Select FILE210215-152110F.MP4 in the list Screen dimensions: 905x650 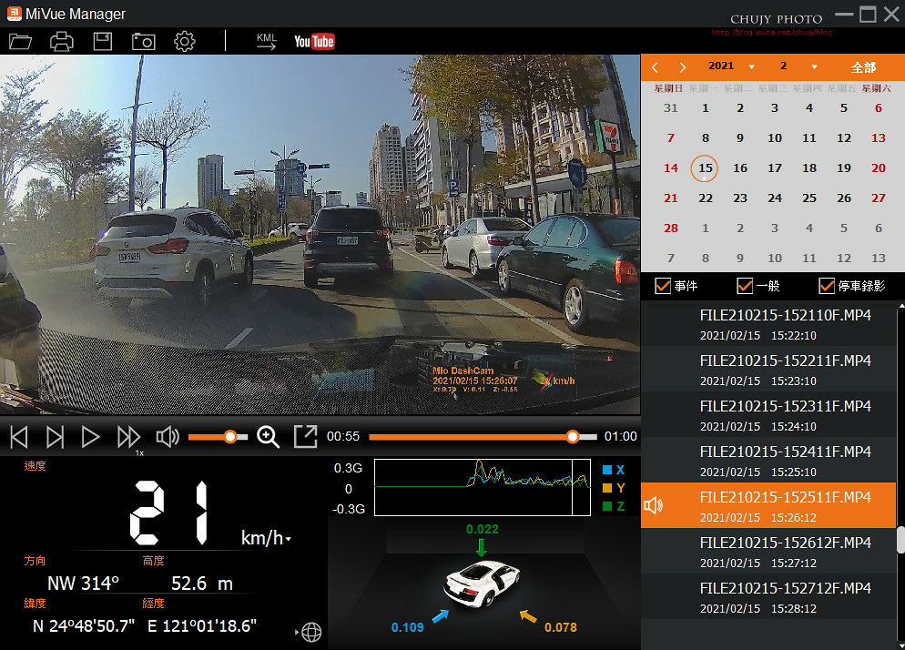(768, 324)
